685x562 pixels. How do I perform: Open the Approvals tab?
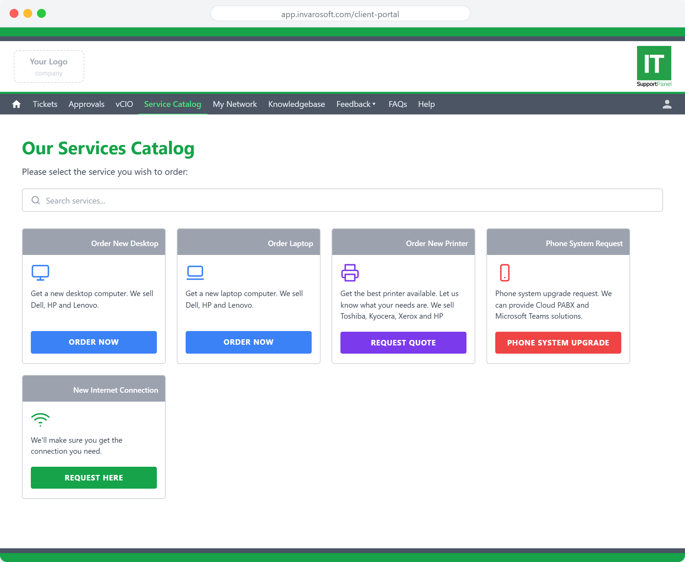[x=86, y=104]
